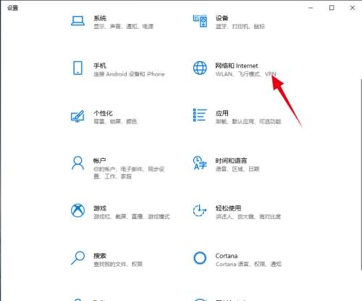Click the 游戏栏、截屏、直播 description
This screenshot has height=301, width=362.
coord(132,216)
